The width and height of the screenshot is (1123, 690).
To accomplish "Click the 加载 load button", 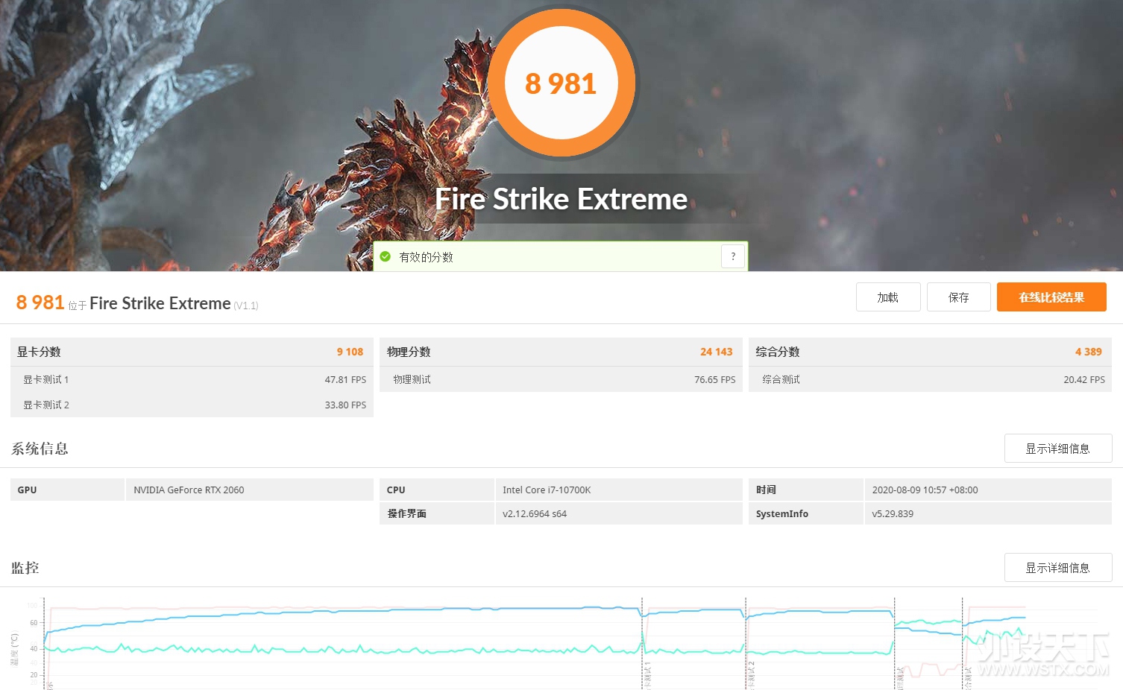I will pos(888,297).
